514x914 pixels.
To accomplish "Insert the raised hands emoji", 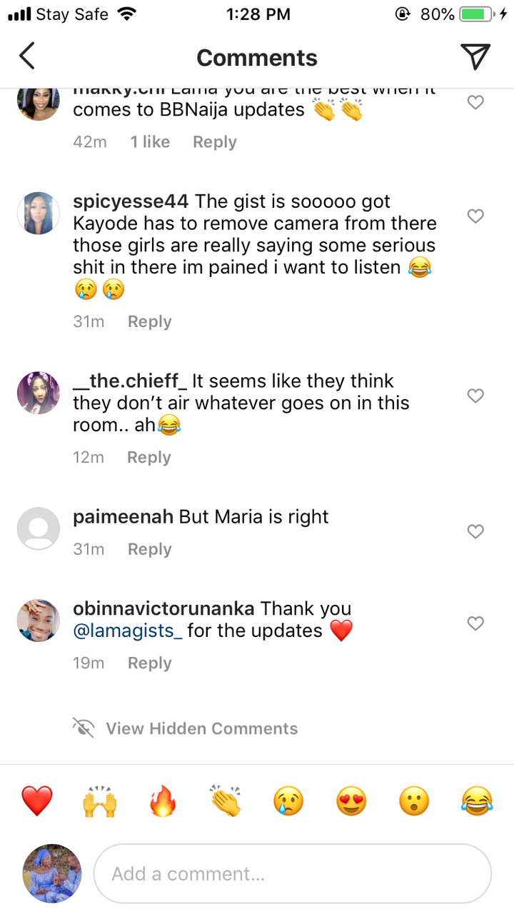I will coord(100,801).
